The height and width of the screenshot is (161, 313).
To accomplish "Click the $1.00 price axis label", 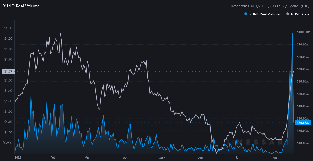I will pyautogui.click(x=8, y=133).
